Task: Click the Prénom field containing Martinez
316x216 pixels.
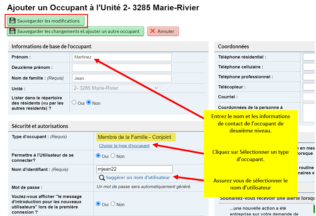Action: click(x=122, y=57)
